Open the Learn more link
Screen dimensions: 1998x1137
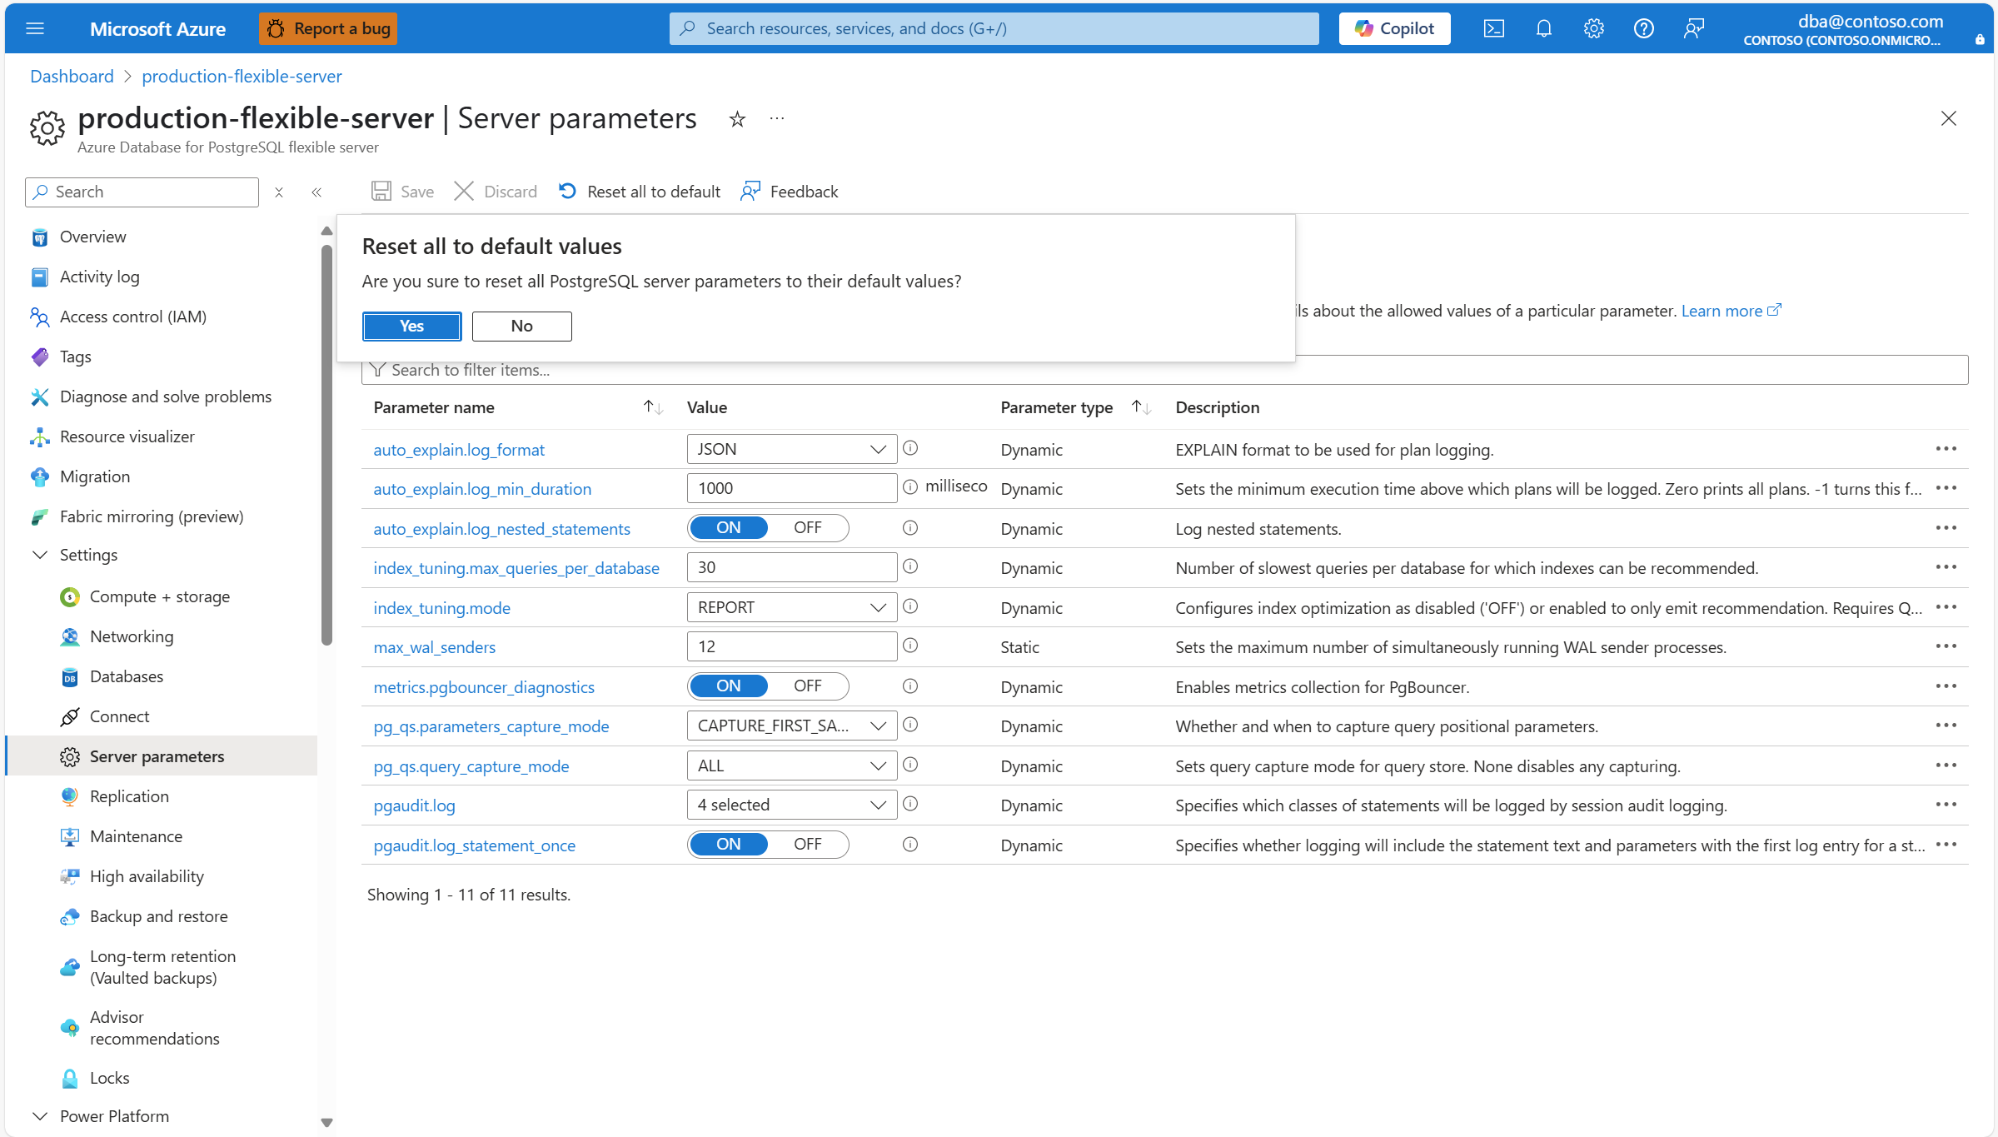tap(1731, 311)
